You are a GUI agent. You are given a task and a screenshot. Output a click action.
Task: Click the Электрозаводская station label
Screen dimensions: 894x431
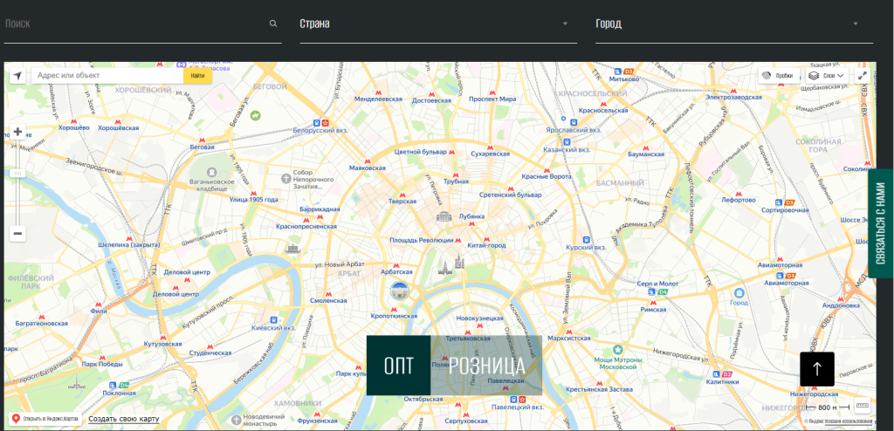tap(733, 97)
